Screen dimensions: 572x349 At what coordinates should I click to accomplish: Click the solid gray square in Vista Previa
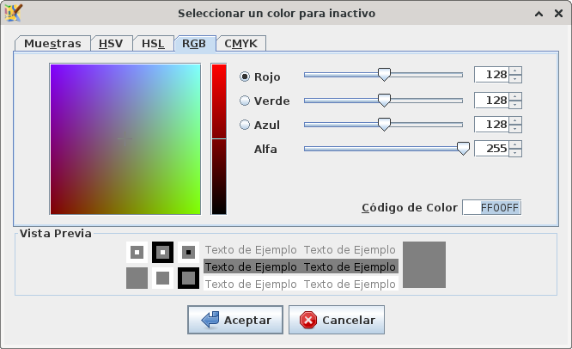click(137, 279)
